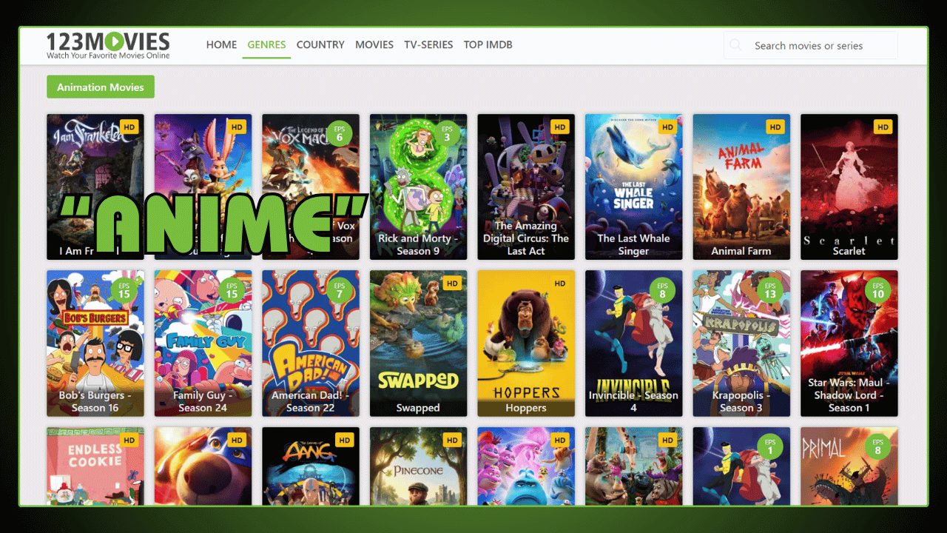This screenshot has height=533, width=947.
Task: Click the Hoppers movie title
Action: coord(526,408)
